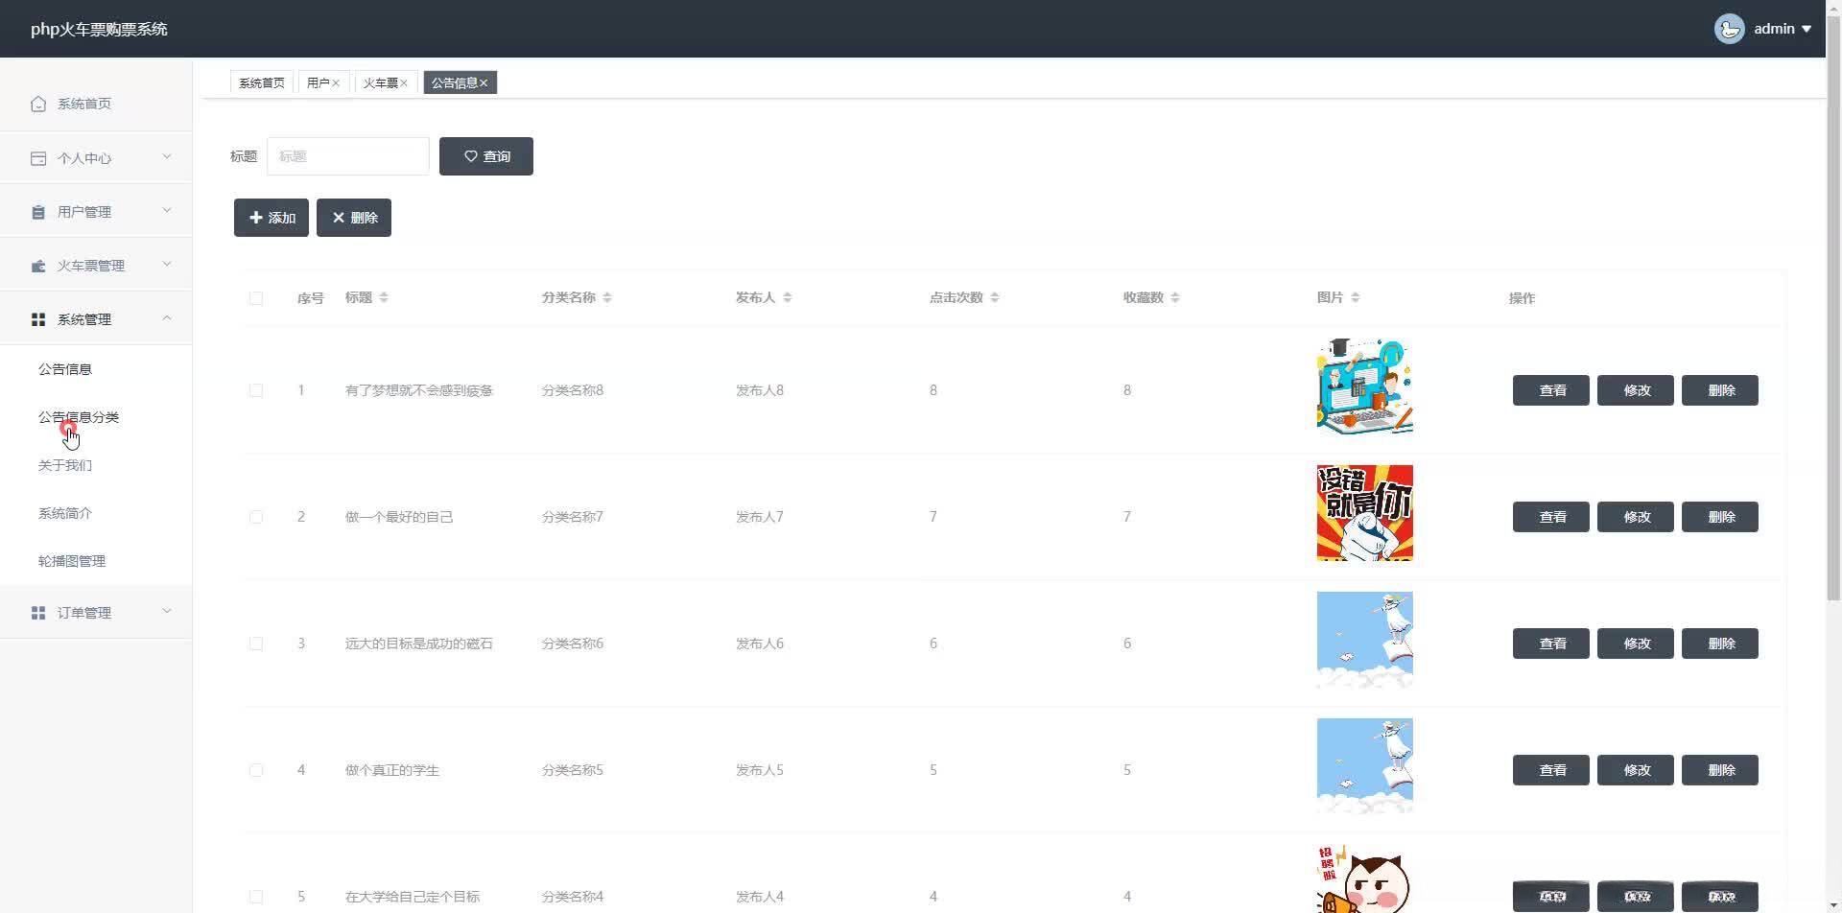Check the row 1 checkbox

click(255, 390)
